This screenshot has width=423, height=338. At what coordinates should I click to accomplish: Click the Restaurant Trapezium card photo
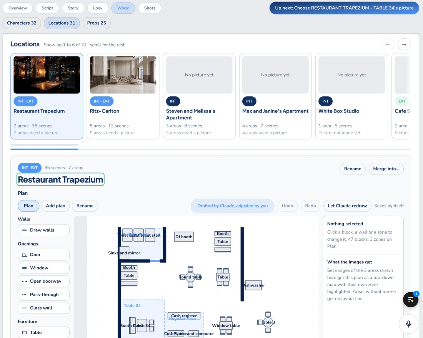47,75
